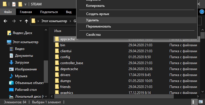Screen dimensions: 205x105
Task: Click the file list horizontal scroll right arrow
Action: (x=198, y=96)
